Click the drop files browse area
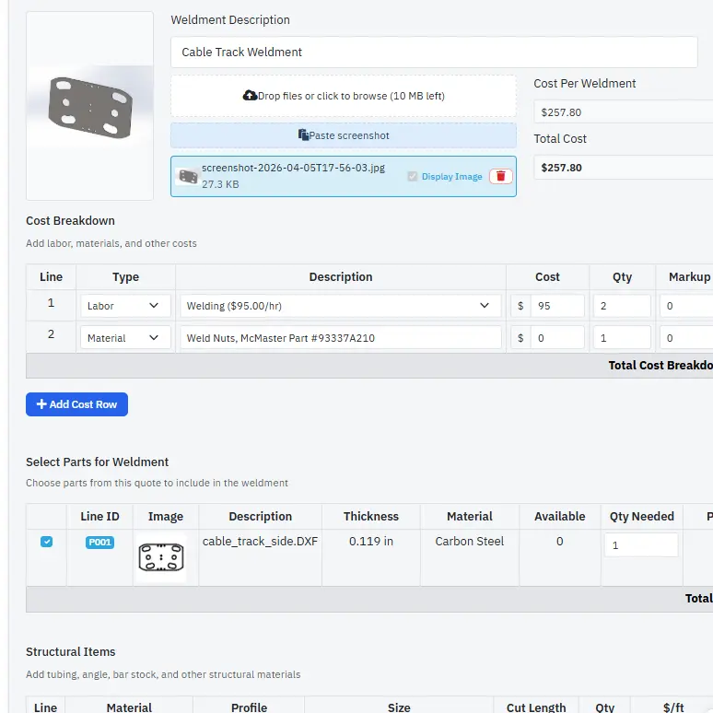Image resolution: width=713 pixels, height=713 pixels. click(x=344, y=96)
